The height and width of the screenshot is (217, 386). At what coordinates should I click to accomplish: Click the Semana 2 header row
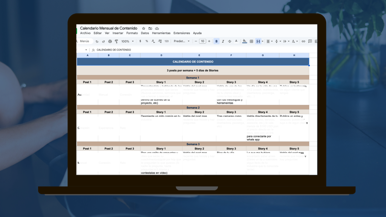193,107
